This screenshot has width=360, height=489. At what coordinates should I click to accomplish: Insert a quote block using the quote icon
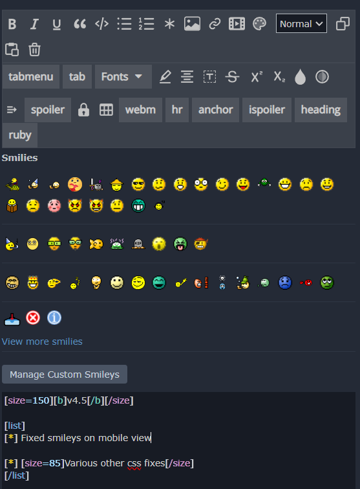point(79,24)
